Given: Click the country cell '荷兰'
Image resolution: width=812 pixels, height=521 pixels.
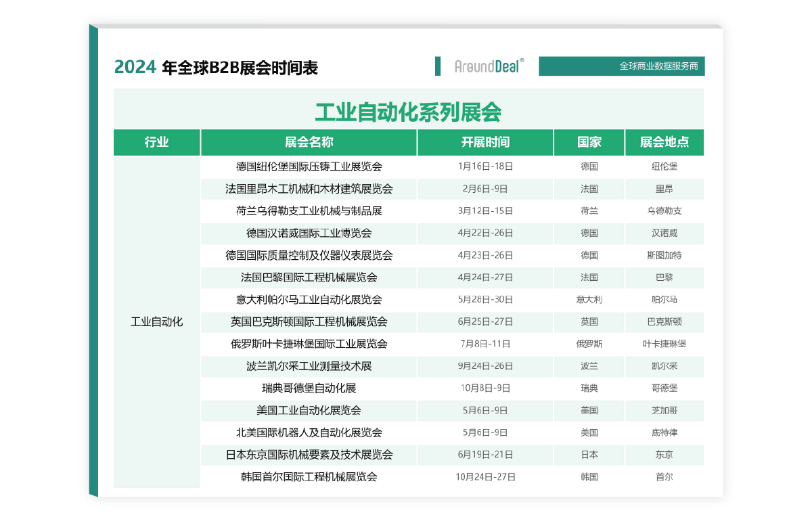Looking at the screenshot, I should (x=589, y=211).
